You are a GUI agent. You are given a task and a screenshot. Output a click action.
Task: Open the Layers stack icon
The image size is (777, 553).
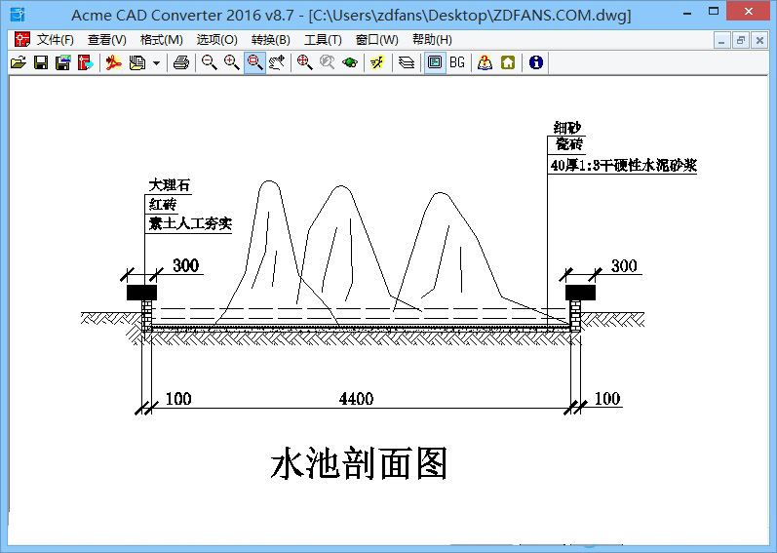click(407, 62)
